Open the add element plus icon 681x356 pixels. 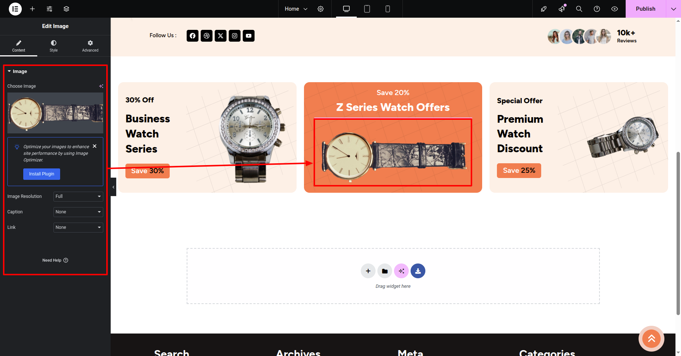(x=32, y=9)
